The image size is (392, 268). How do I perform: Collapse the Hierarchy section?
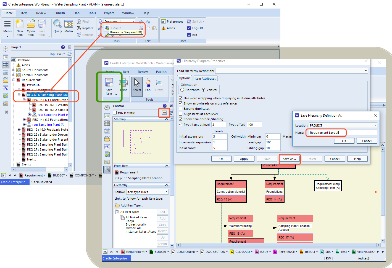(x=167, y=185)
